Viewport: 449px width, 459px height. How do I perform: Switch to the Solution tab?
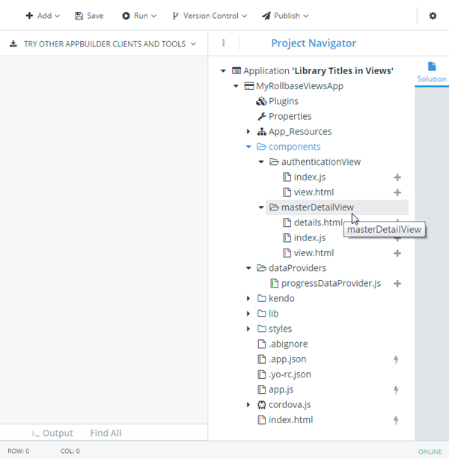tap(432, 73)
